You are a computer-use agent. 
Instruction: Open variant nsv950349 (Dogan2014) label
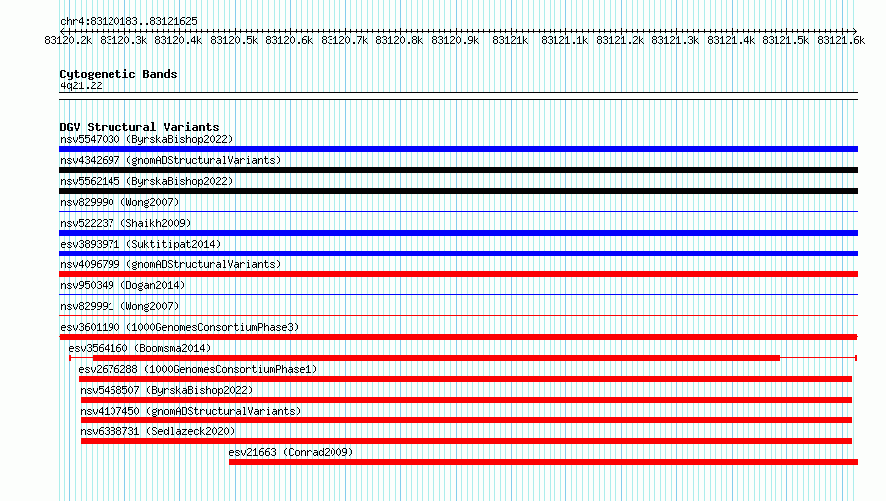[122, 285]
